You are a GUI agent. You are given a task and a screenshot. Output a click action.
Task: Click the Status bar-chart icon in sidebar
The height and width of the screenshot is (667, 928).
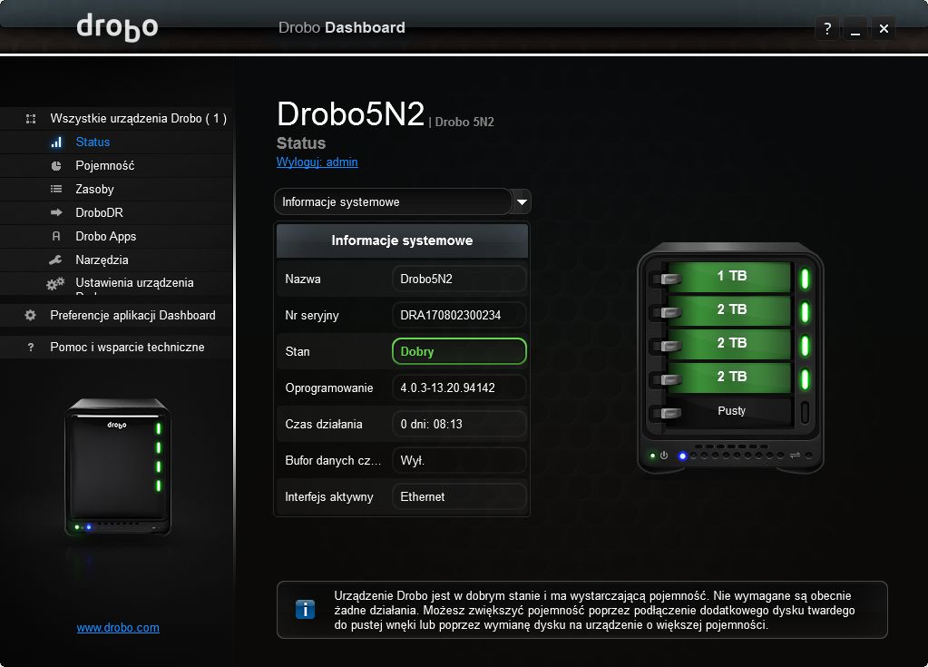(x=56, y=142)
